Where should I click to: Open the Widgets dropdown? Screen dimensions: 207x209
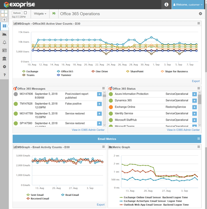pyautogui.click(x=40, y=13)
